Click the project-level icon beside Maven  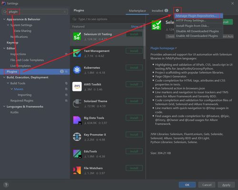(x=66, y=89)
